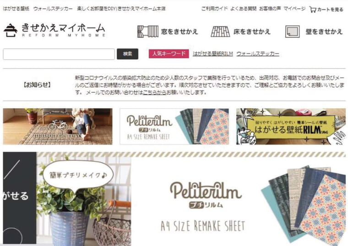Open 壁をきせかえ menu item
The image size is (348, 246).
324,31
